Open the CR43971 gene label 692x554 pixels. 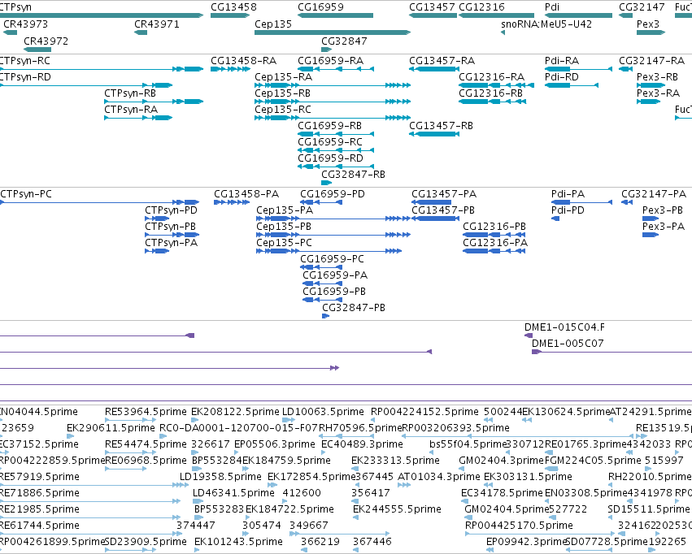coord(157,24)
